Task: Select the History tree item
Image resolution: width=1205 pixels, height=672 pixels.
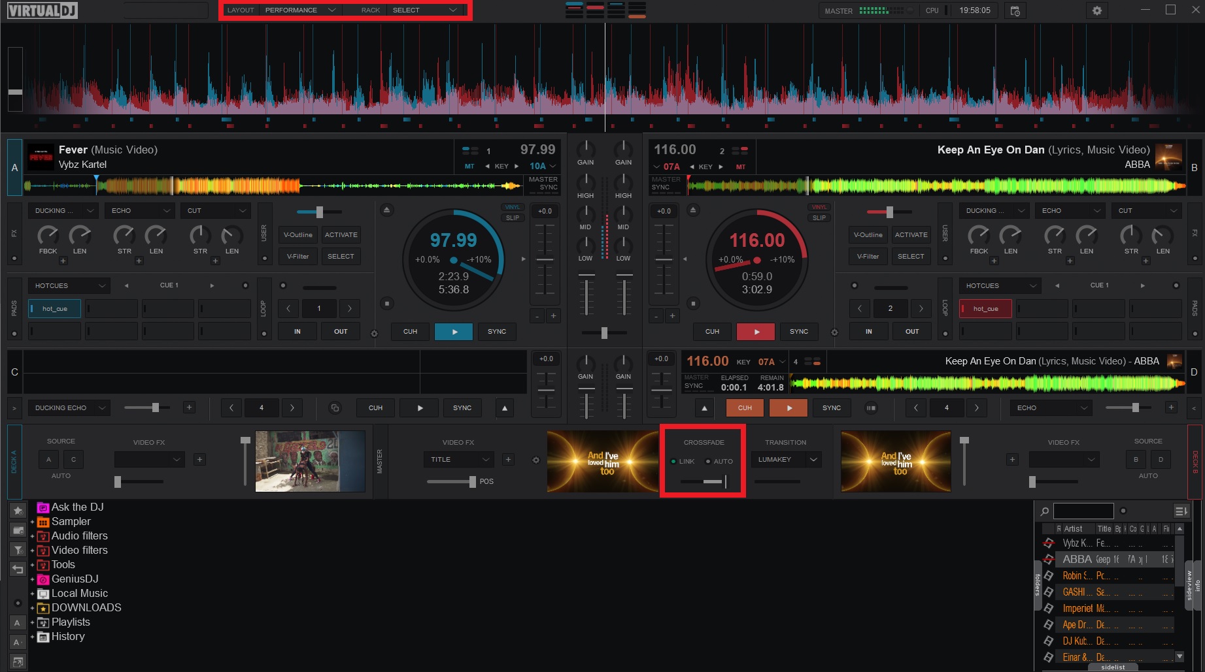Action: [68, 637]
